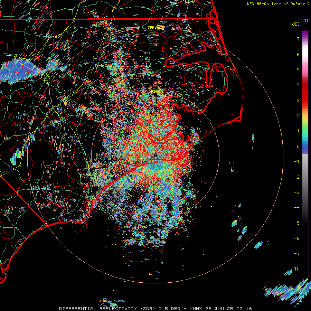Click the -3 value on the scale
The width and height of the screenshot is (311, 311).
click(x=297, y=192)
